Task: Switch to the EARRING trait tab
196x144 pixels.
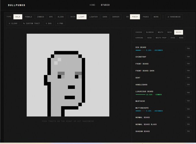Action: click(139, 38)
